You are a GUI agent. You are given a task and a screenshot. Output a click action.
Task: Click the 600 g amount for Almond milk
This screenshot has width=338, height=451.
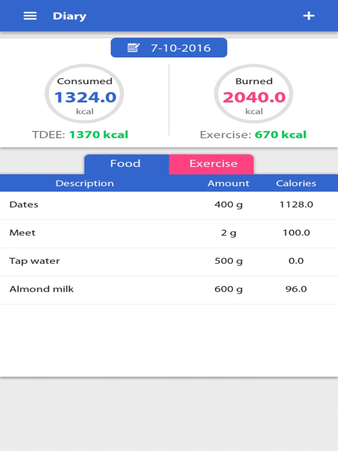228,289
